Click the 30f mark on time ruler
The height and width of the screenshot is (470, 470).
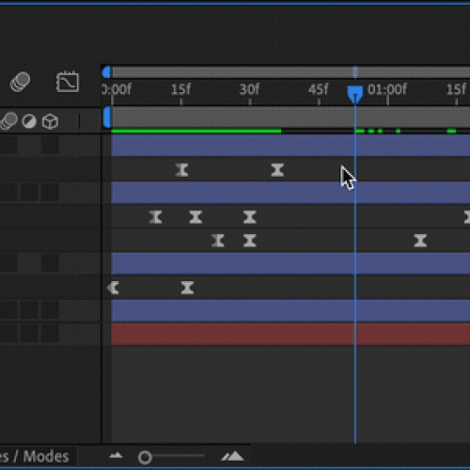click(x=249, y=89)
